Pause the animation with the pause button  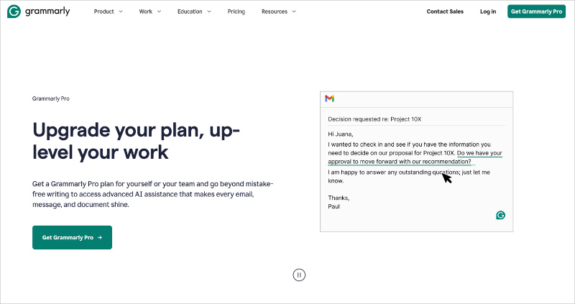[x=299, y=275]
